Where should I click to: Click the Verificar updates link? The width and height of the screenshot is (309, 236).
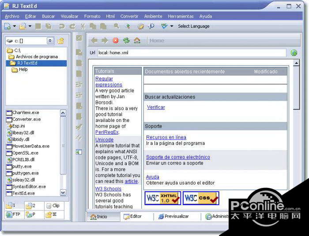tap(156, 107)
